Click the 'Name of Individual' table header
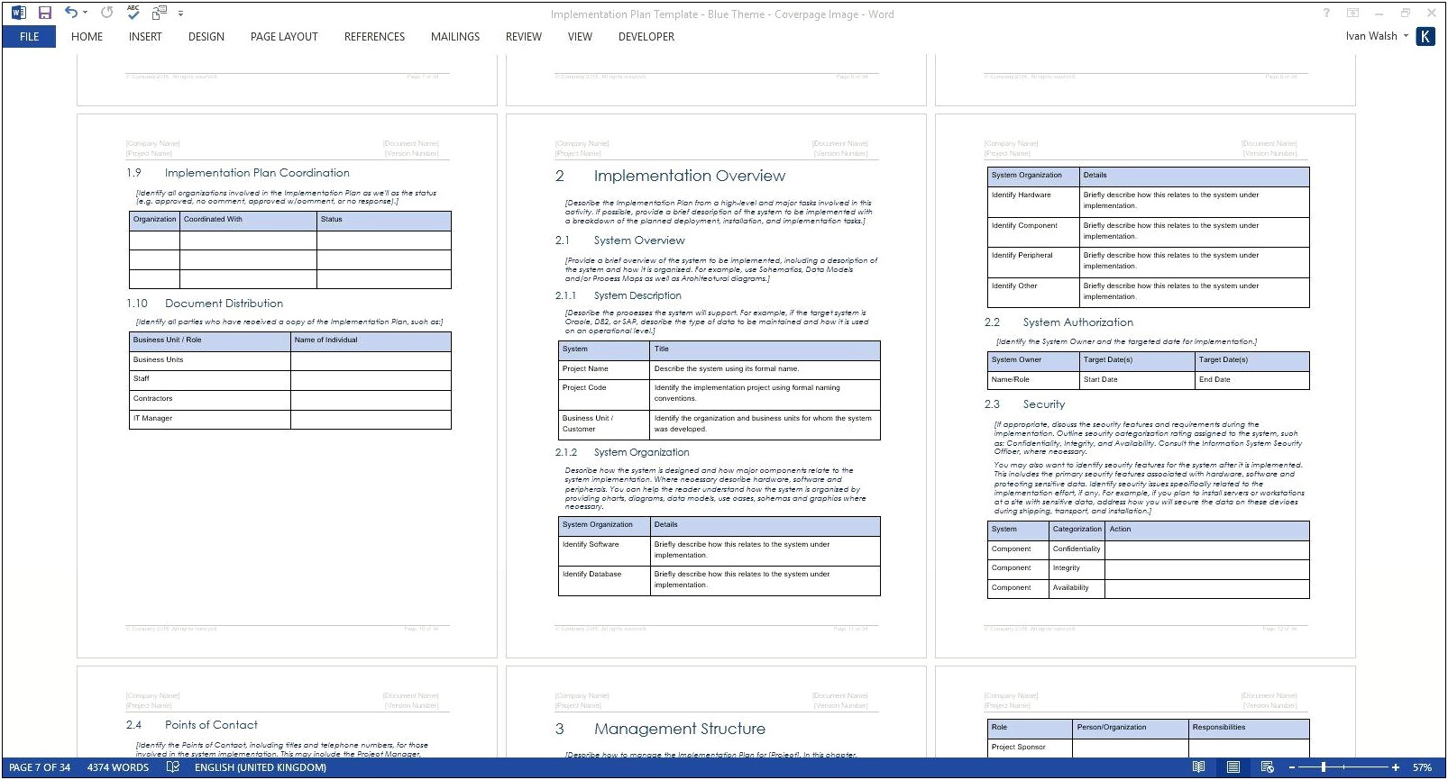This screenshot has width=1448, height=780. pos(371,340)
